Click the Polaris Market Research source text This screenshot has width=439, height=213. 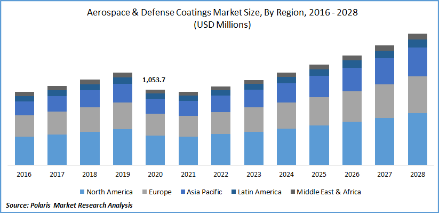pos(69,206)
